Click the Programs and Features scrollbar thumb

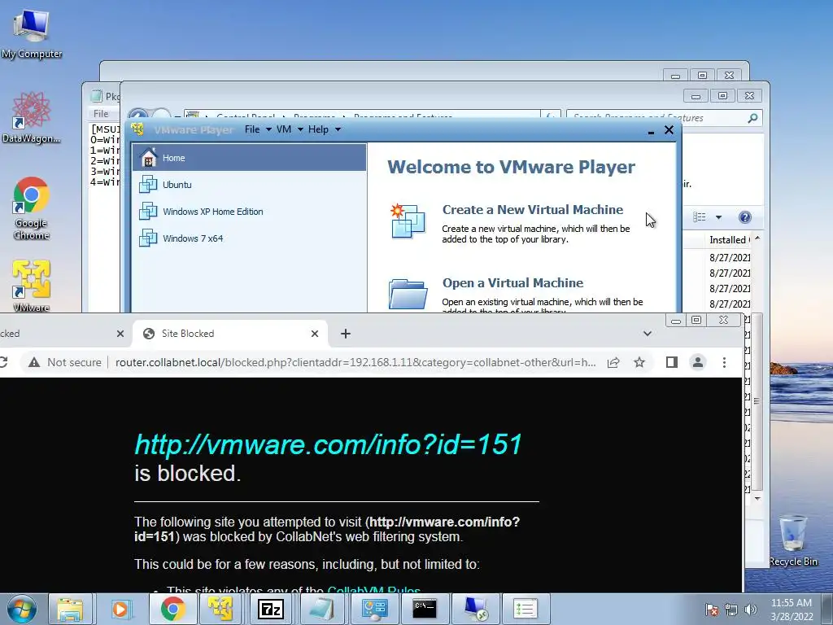pyautogui.click(x=757, y=401)
